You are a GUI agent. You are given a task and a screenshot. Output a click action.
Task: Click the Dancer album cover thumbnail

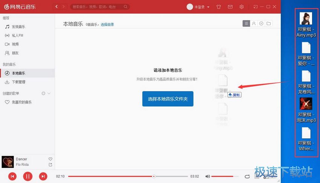[x=8, y=162]
